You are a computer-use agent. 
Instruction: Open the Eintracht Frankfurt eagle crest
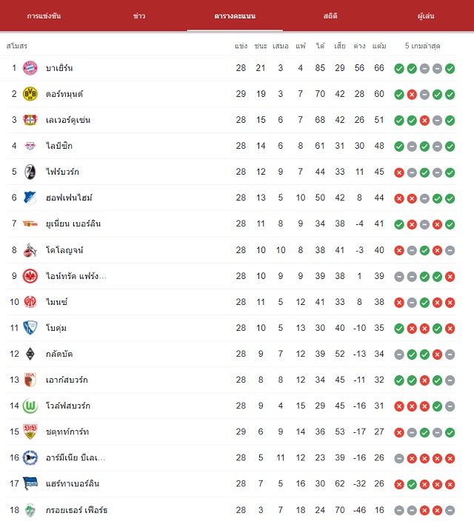click(30, 276)
